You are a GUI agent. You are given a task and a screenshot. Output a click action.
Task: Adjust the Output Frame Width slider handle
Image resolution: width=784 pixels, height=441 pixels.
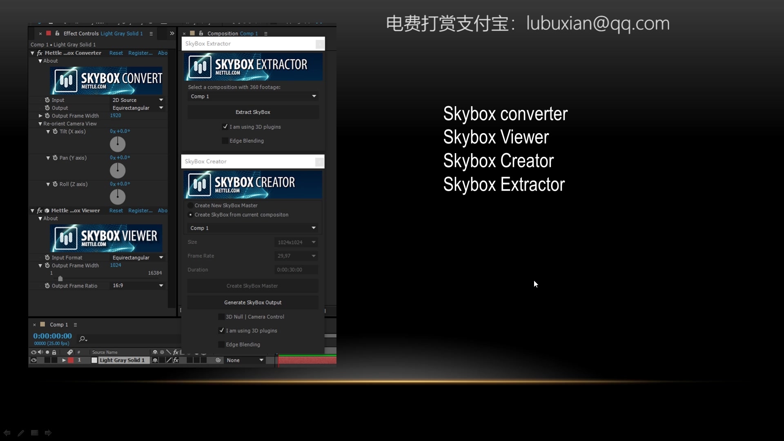[60, 278]
